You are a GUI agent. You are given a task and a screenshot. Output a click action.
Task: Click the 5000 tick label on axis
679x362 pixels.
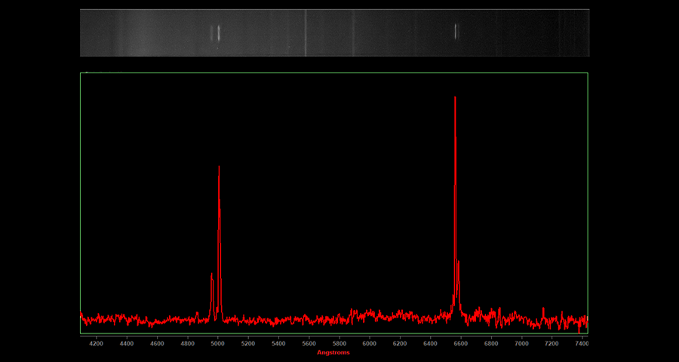tap(217, 343)
